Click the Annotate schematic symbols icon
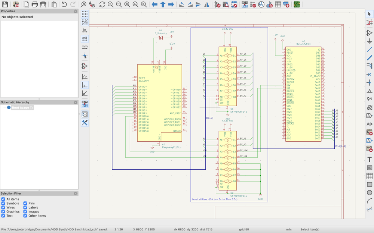Viewport: 374px width, 233px height. tap(244, 4)
